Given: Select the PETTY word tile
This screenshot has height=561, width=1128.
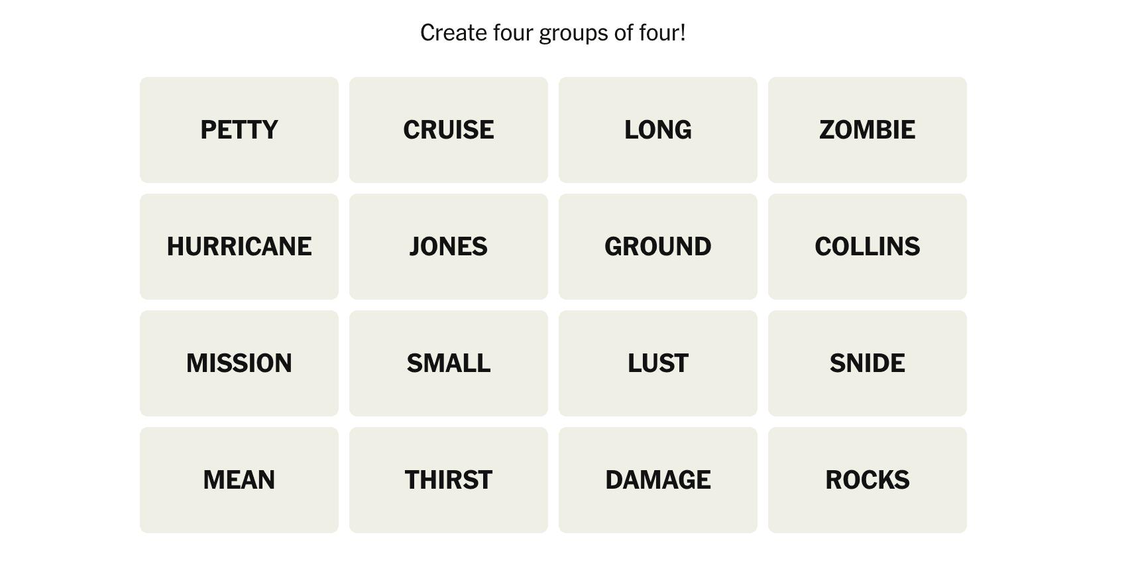Looking at the screenshot, I should tap(239, 130).
